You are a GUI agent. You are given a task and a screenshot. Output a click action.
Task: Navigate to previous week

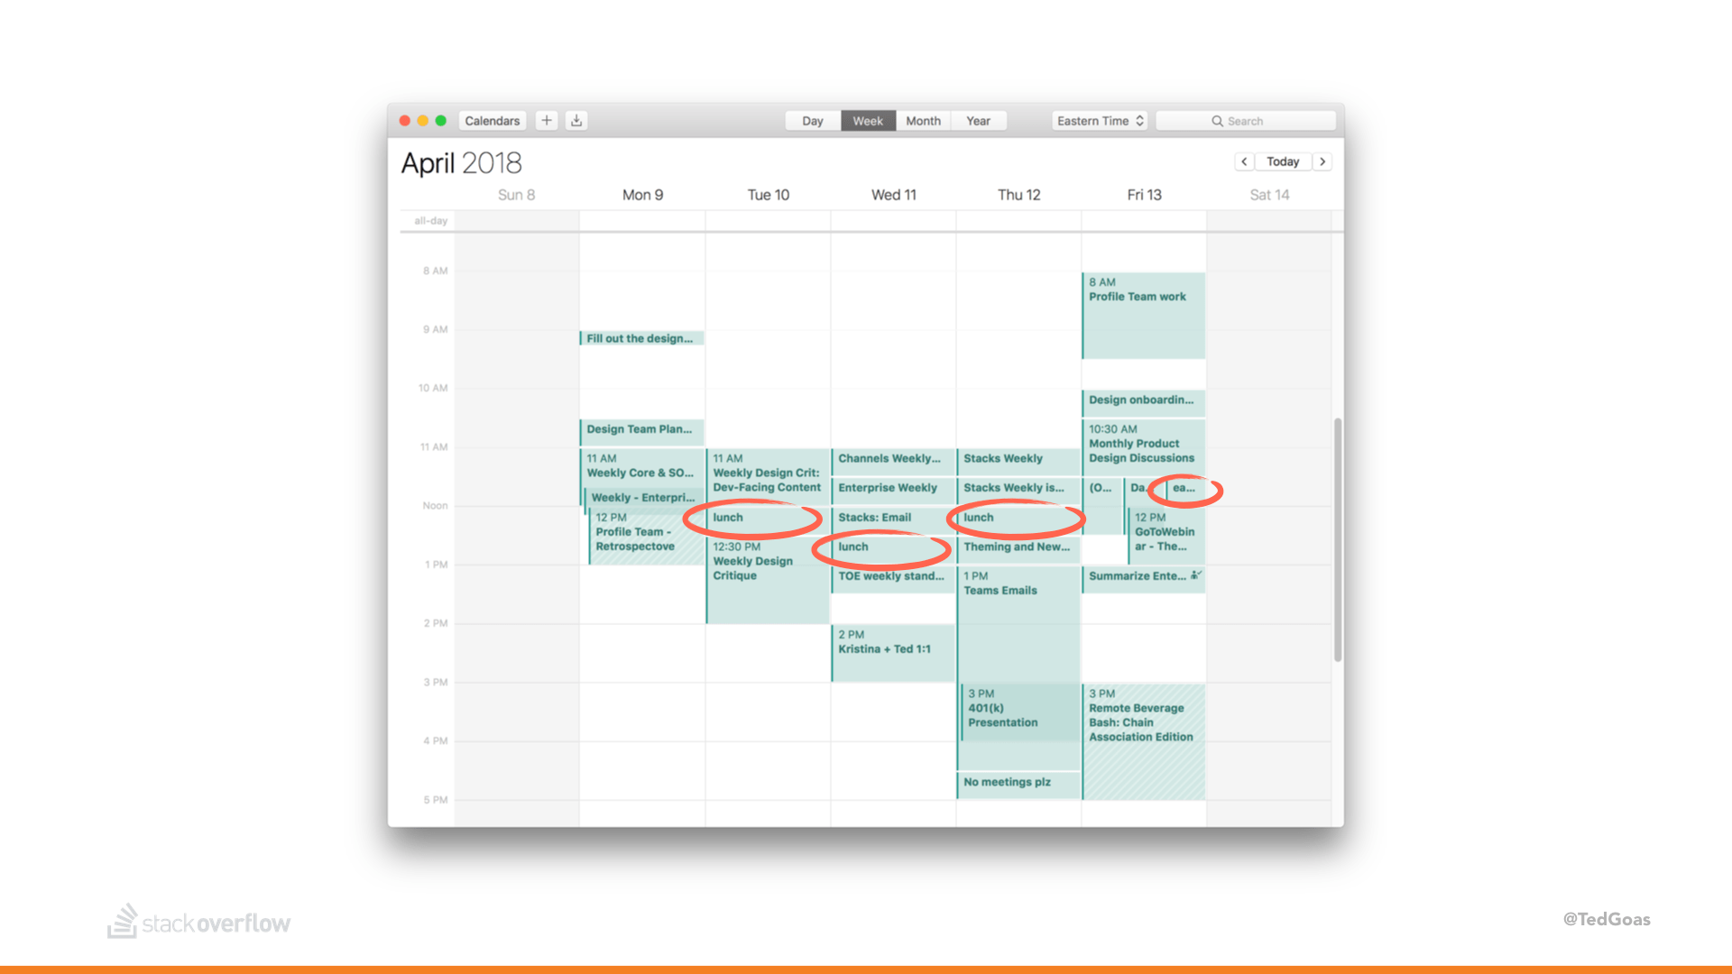point(1246,161)
